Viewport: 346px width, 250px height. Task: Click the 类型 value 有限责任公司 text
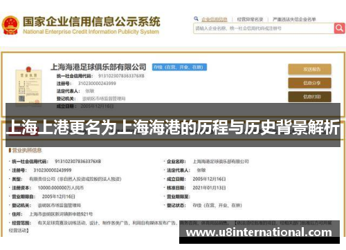click(75, 179)
